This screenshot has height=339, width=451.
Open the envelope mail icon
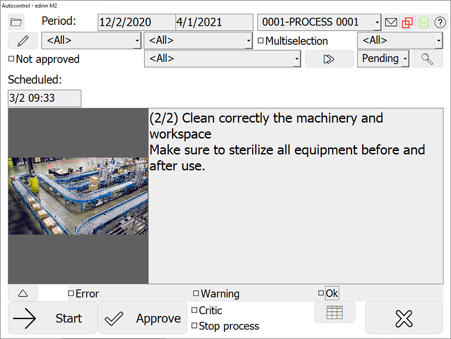point(391,22)
